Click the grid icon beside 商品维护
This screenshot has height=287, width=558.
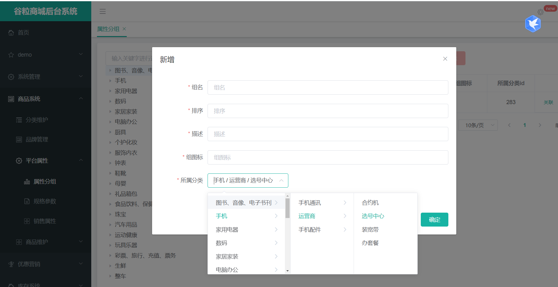[x=19, y=242]
